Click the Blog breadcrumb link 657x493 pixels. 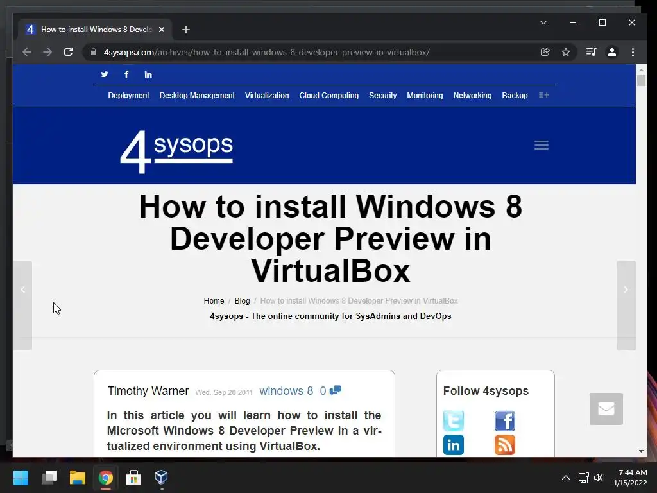pyautogui.click(x=242, y=301)
